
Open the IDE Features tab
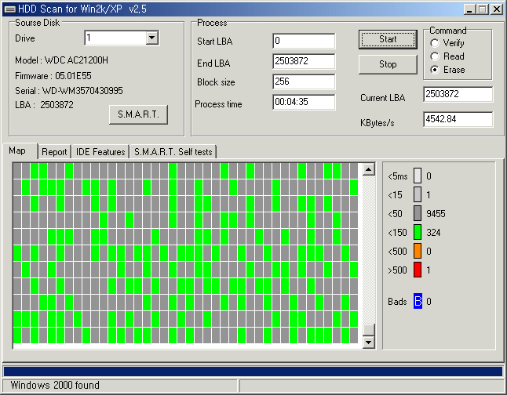tap(100, 152)
